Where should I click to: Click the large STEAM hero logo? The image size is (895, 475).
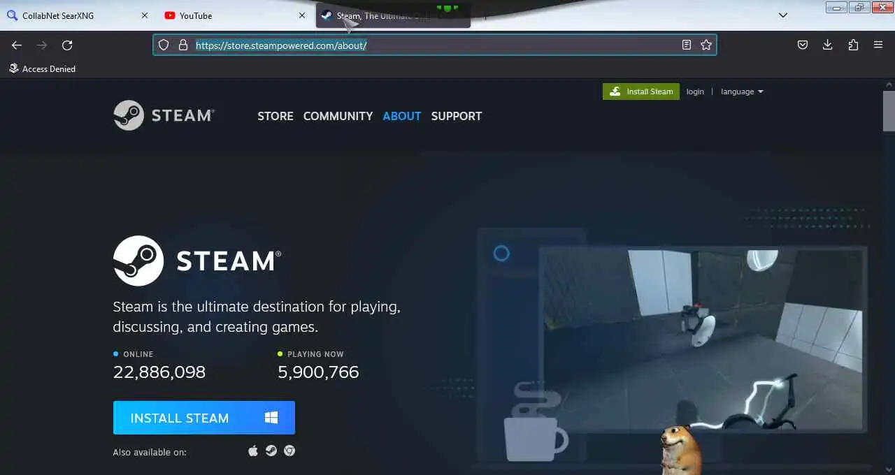[197, 261]
